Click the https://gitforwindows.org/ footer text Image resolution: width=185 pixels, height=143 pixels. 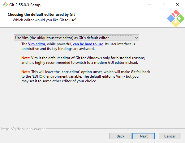click(23, 129)
